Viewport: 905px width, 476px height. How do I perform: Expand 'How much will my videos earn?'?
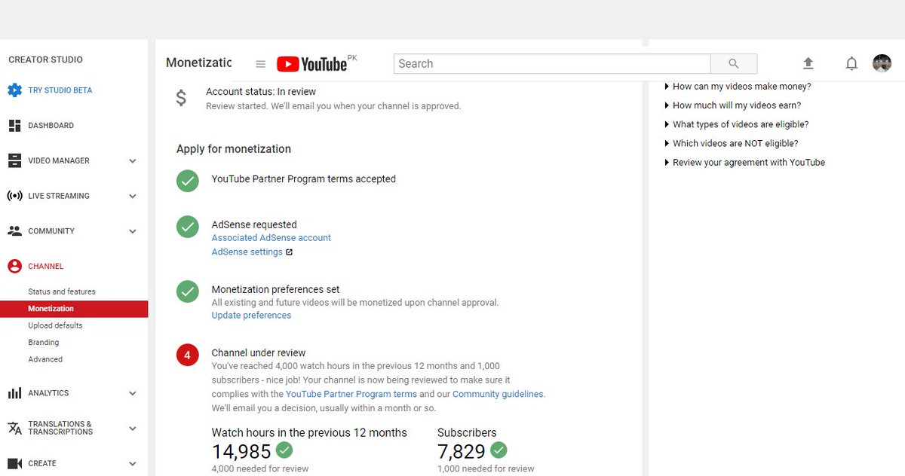pyautogui.click(x=732, y=105)
